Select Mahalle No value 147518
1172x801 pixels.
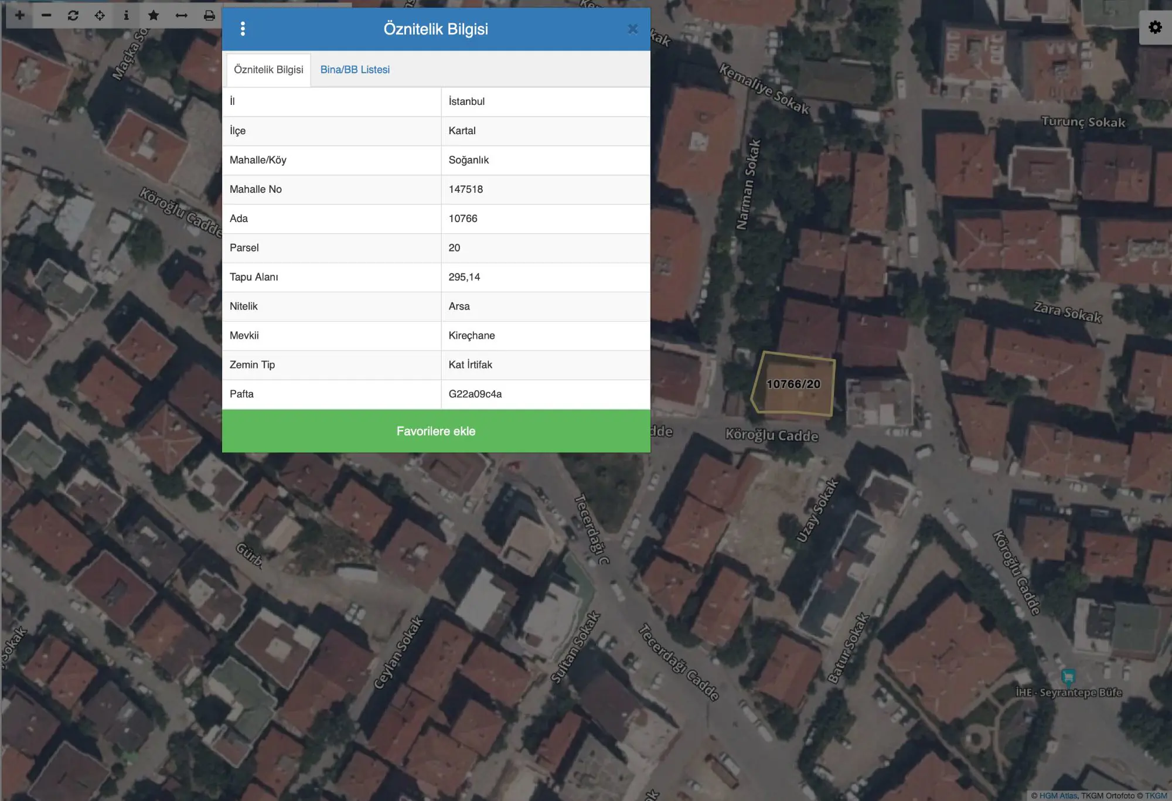pyautogui.click(x=546, y=189)
